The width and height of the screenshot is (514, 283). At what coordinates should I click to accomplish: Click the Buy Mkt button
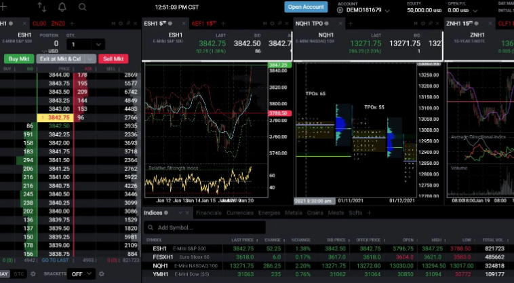18,59
